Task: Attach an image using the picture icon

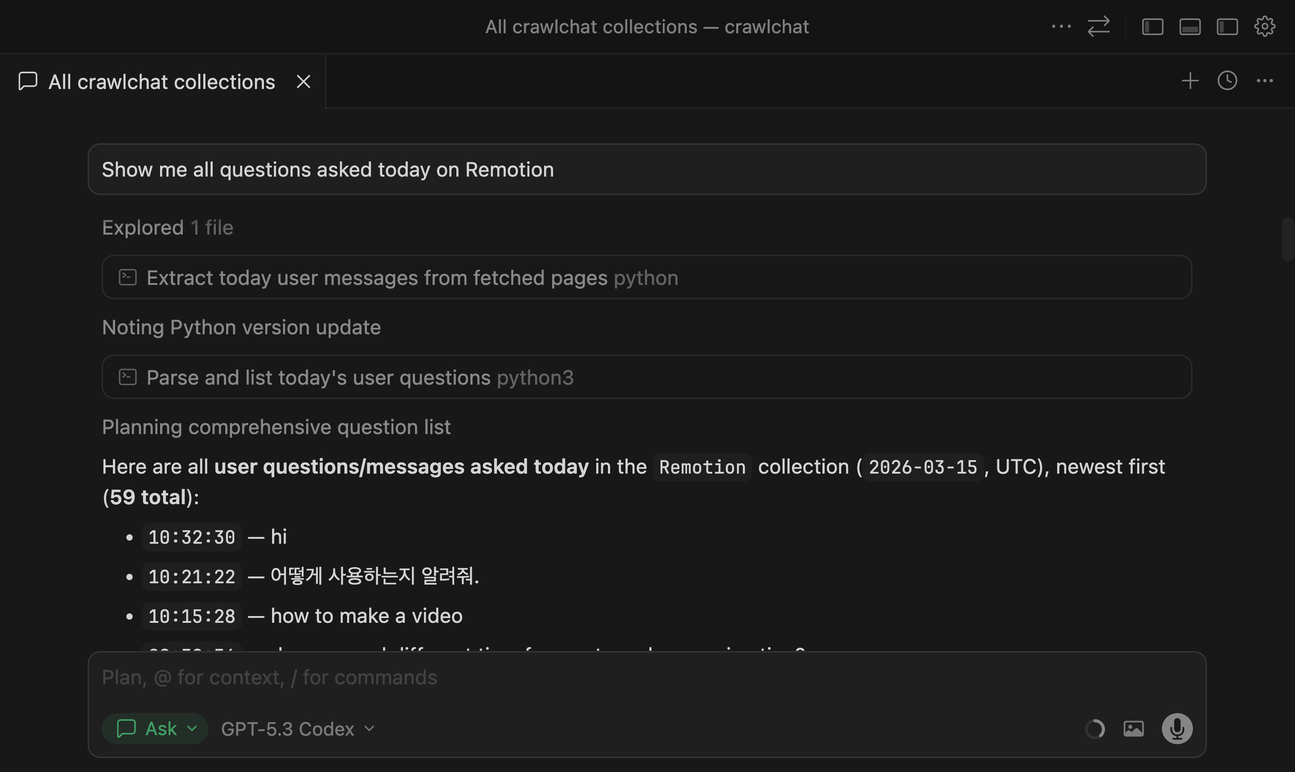Action: (1133, 728)
